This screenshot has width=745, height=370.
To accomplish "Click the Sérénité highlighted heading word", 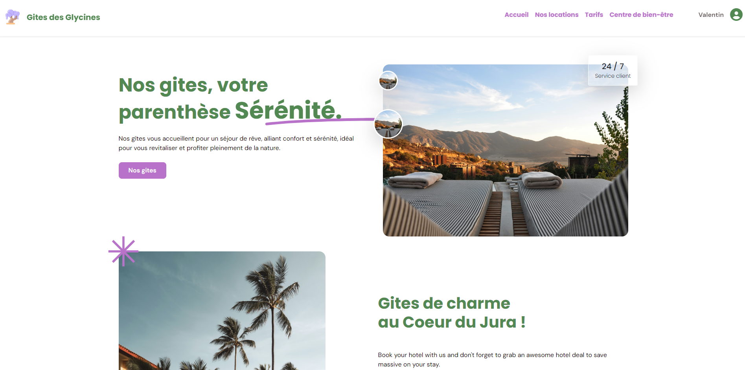I will click(288, 110).
